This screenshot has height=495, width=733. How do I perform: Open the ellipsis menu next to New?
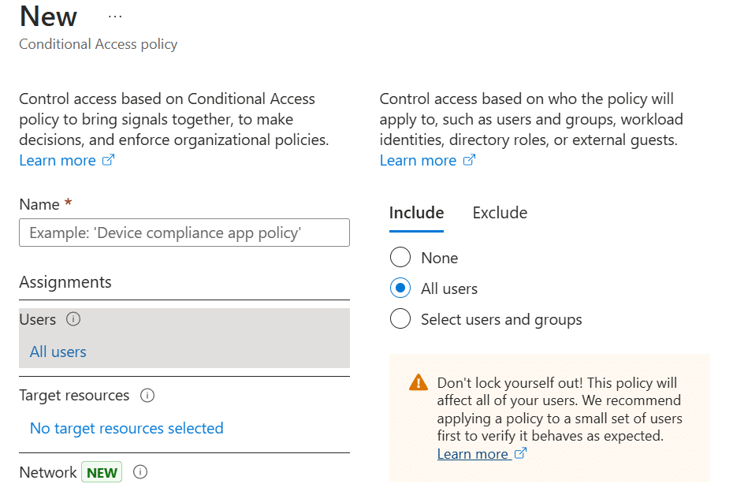[x=114, y=17]
